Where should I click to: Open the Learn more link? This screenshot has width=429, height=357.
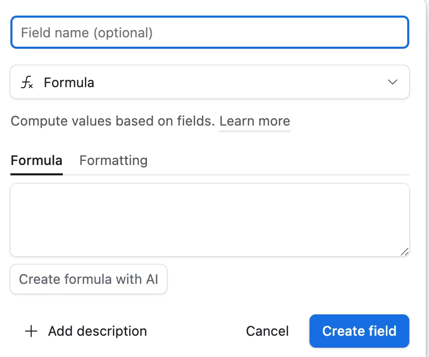click(254, 121)
